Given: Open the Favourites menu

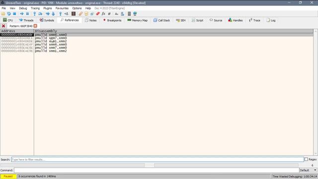Looking at the screenshot, I should (x=62, y=8).
